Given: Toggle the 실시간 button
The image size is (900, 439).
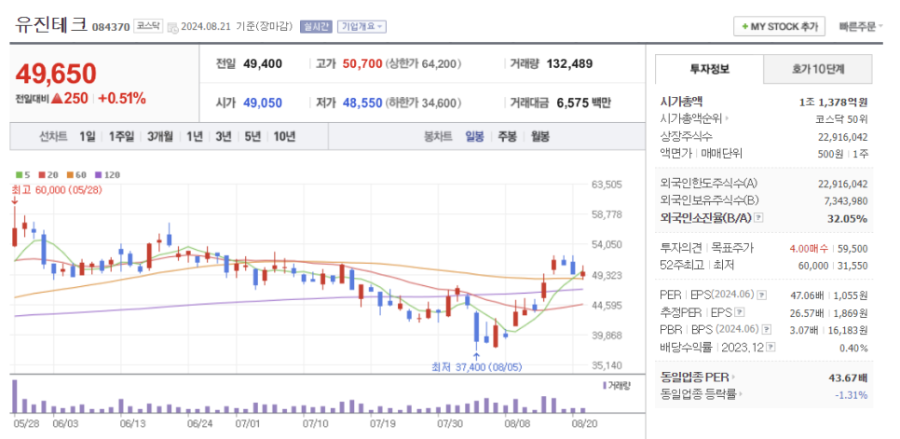Looking at the screenshot, I should [316, 26].
